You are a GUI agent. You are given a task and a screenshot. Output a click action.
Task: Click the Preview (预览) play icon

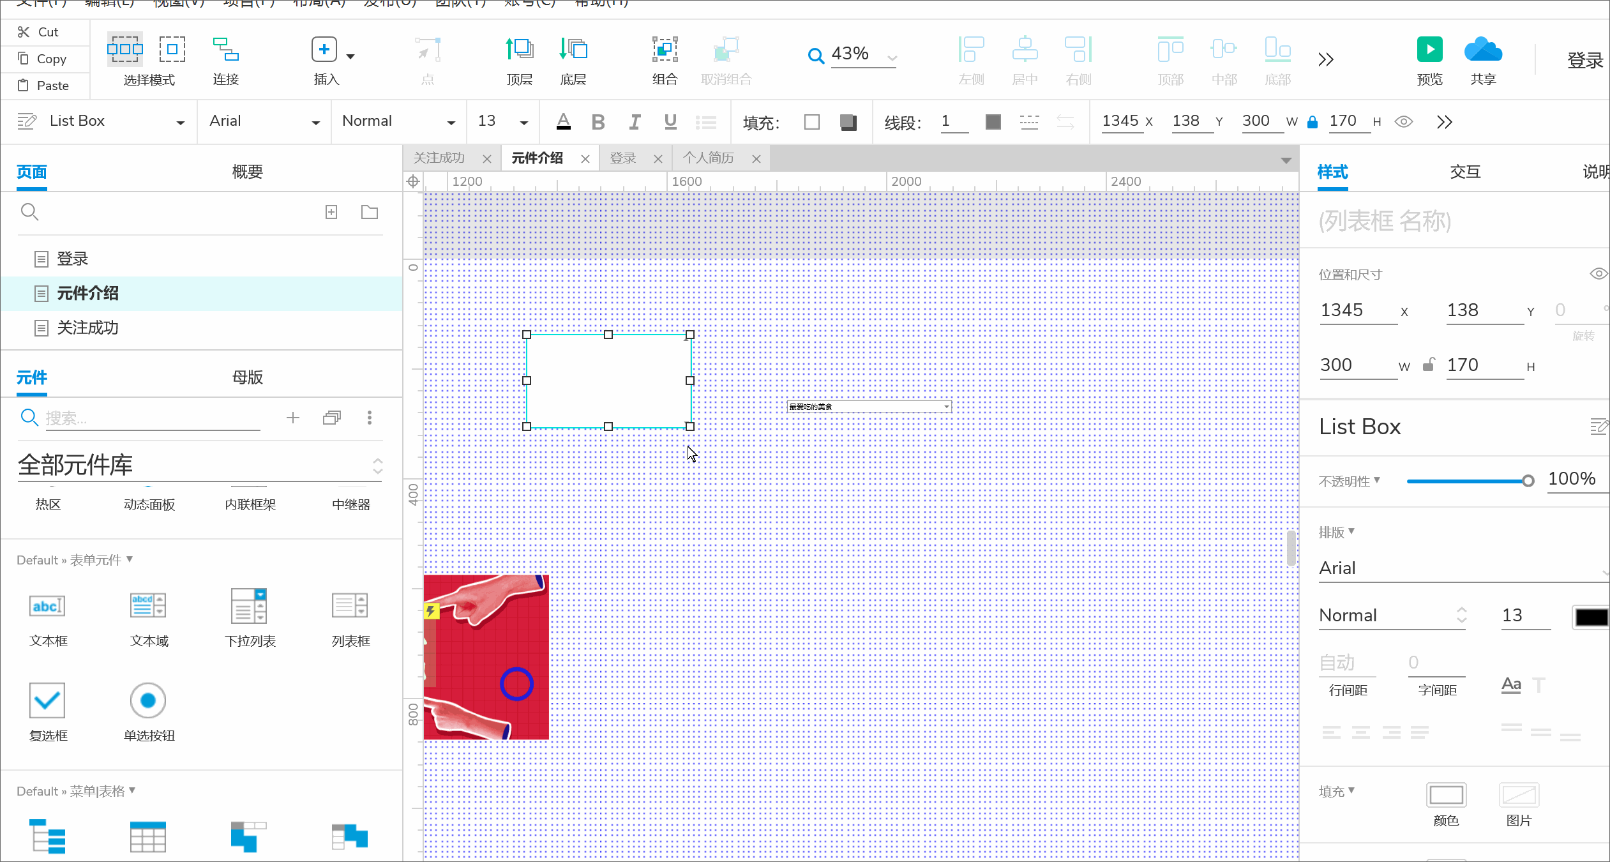click(1429, 50)
